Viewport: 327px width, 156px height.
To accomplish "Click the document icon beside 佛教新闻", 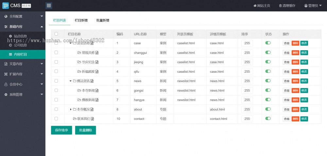I will [x=97, y=100].
